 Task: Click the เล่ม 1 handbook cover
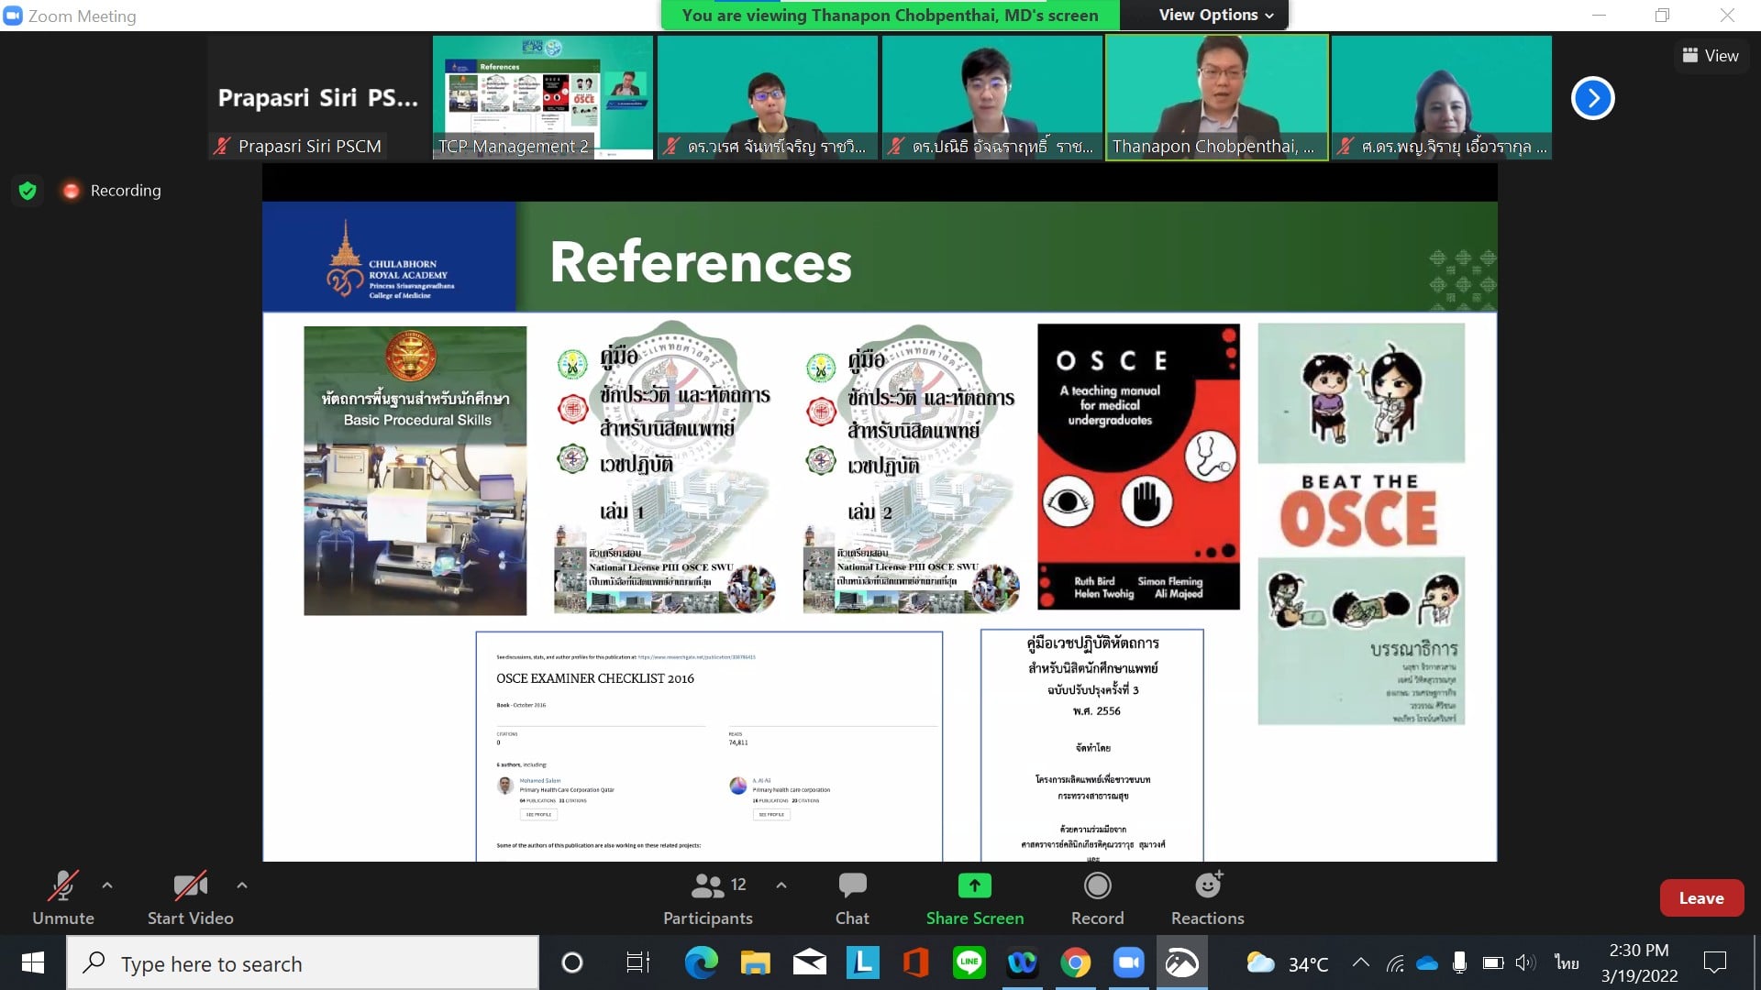pos(666,467)
